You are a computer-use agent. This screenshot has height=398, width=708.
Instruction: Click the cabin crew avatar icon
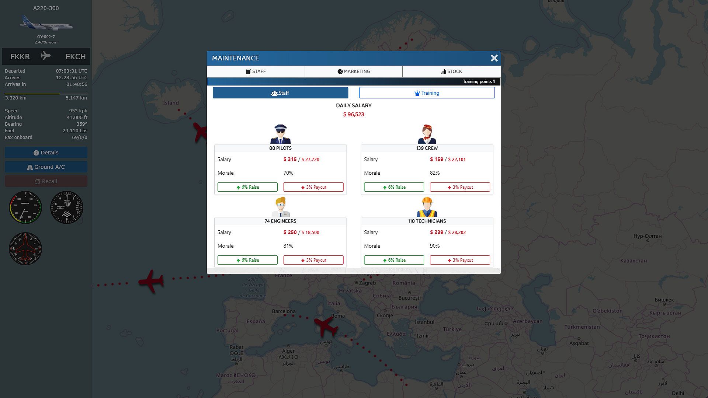(x=427, y=134)
